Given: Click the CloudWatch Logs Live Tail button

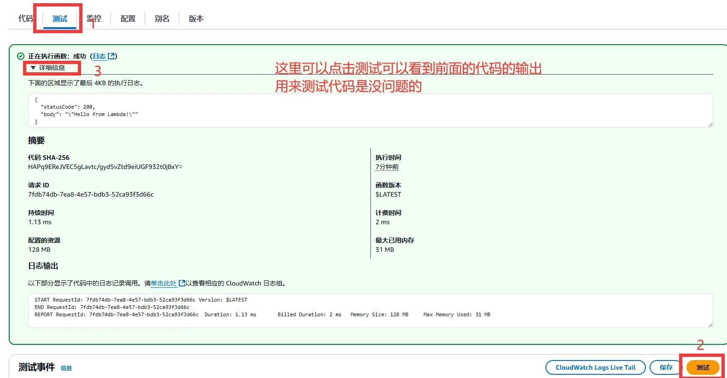Looking at the screenshot, I should click(595, 367).
